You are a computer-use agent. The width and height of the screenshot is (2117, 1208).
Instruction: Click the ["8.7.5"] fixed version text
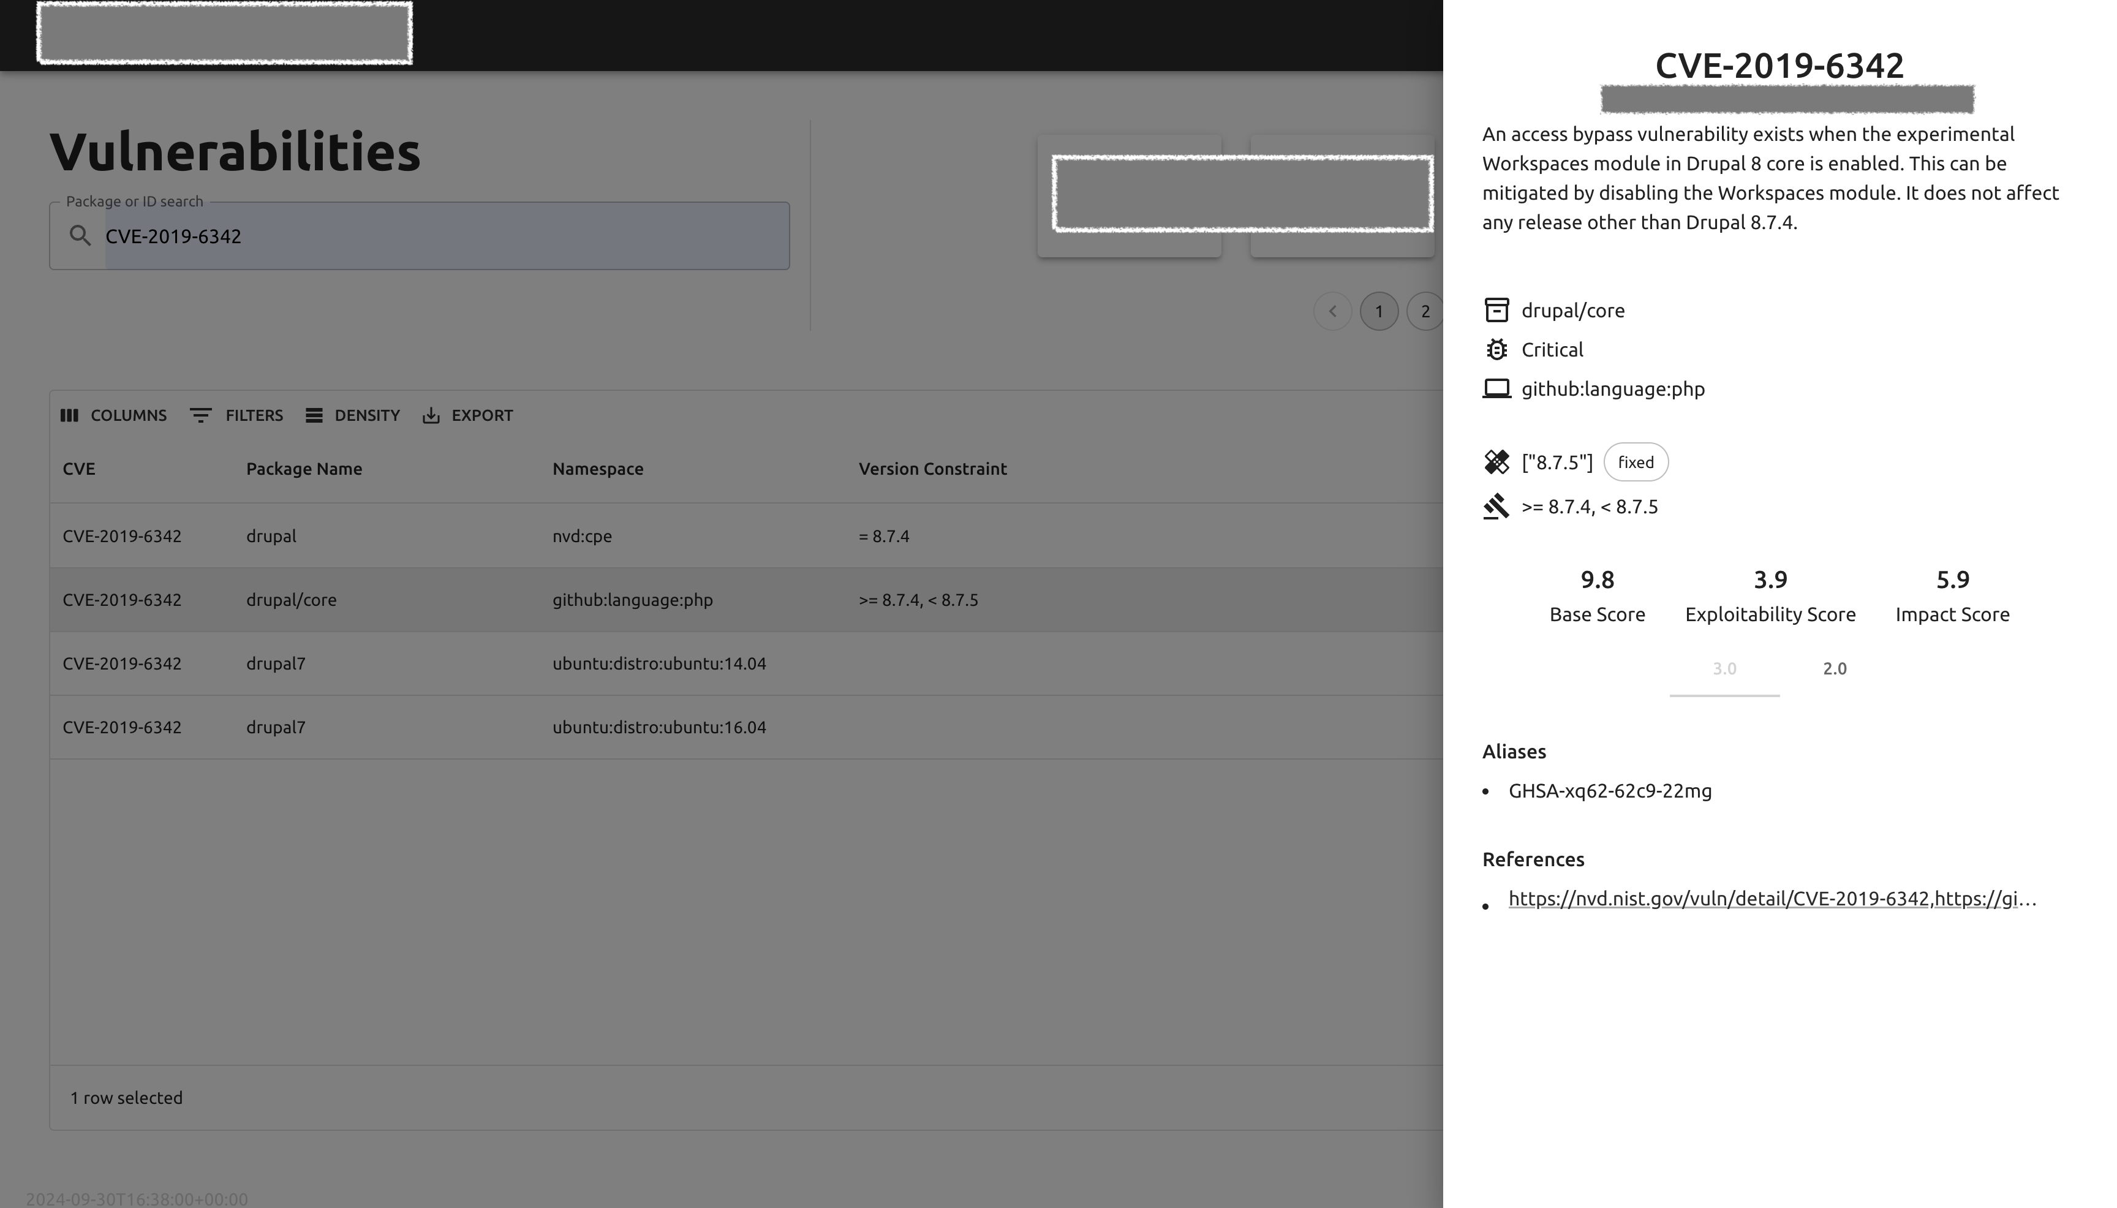tap(1557, 462)
